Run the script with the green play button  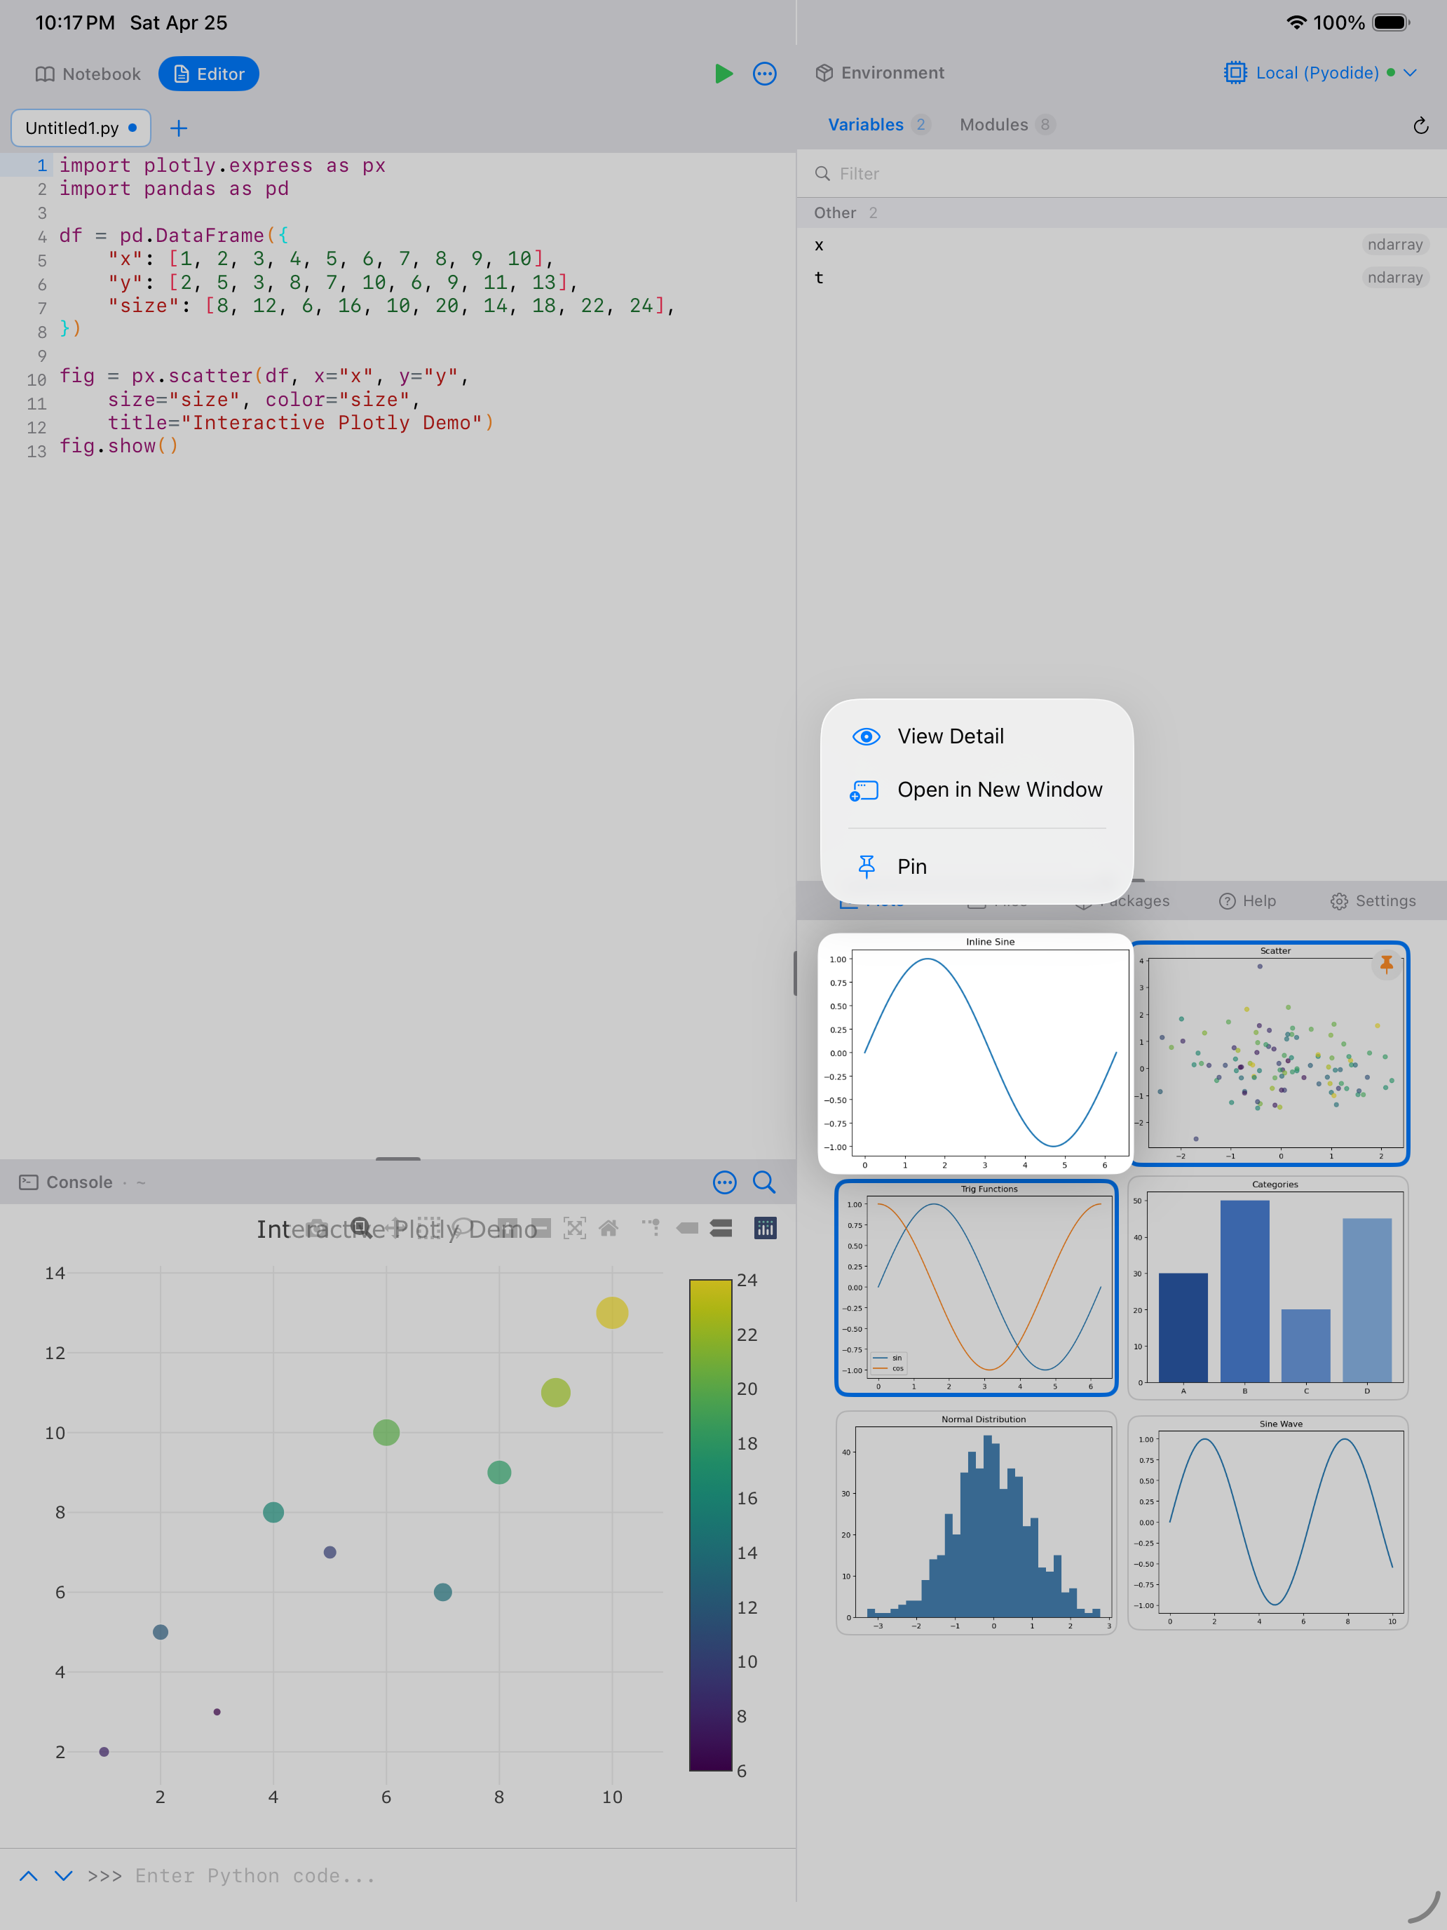coord(723,74)
